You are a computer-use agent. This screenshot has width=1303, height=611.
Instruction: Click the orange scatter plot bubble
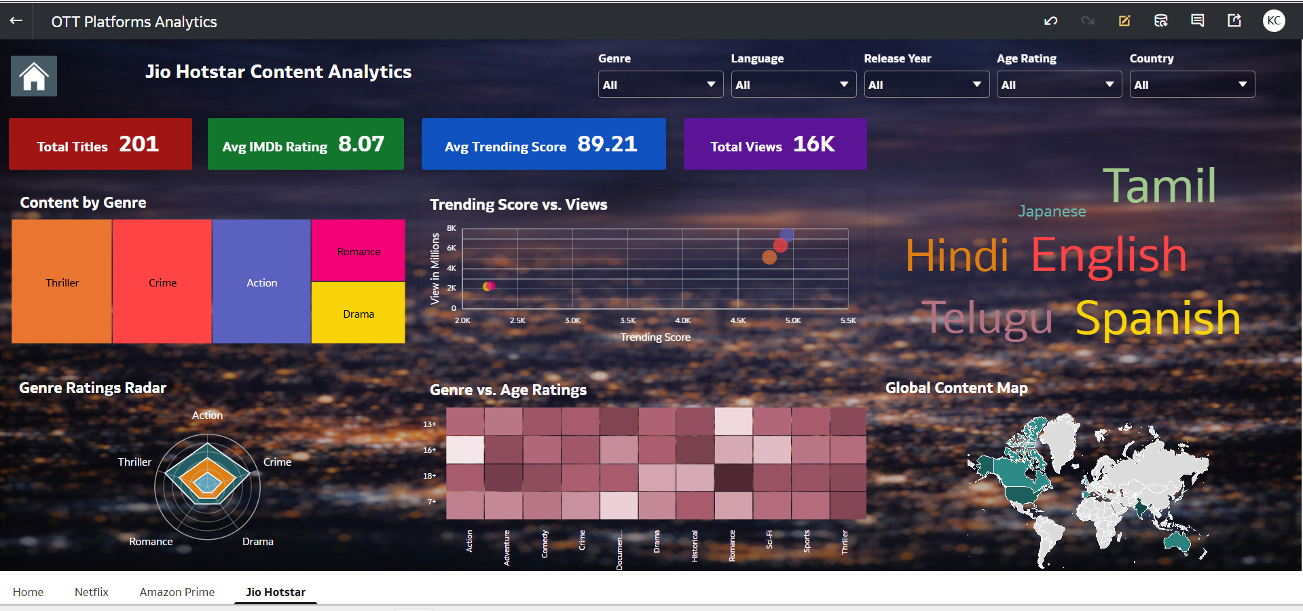769,257
